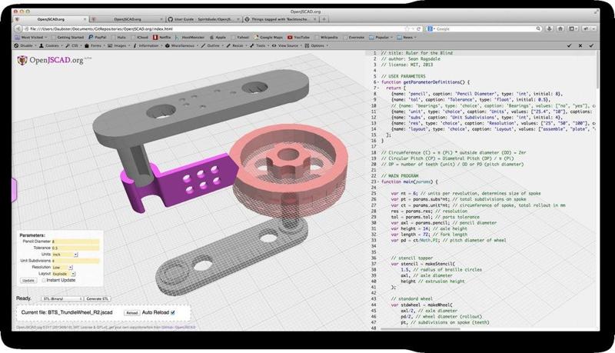Open the Resize developer toolbar menu
The width and height of the screenshot is (615, 353).
(237, 45)
